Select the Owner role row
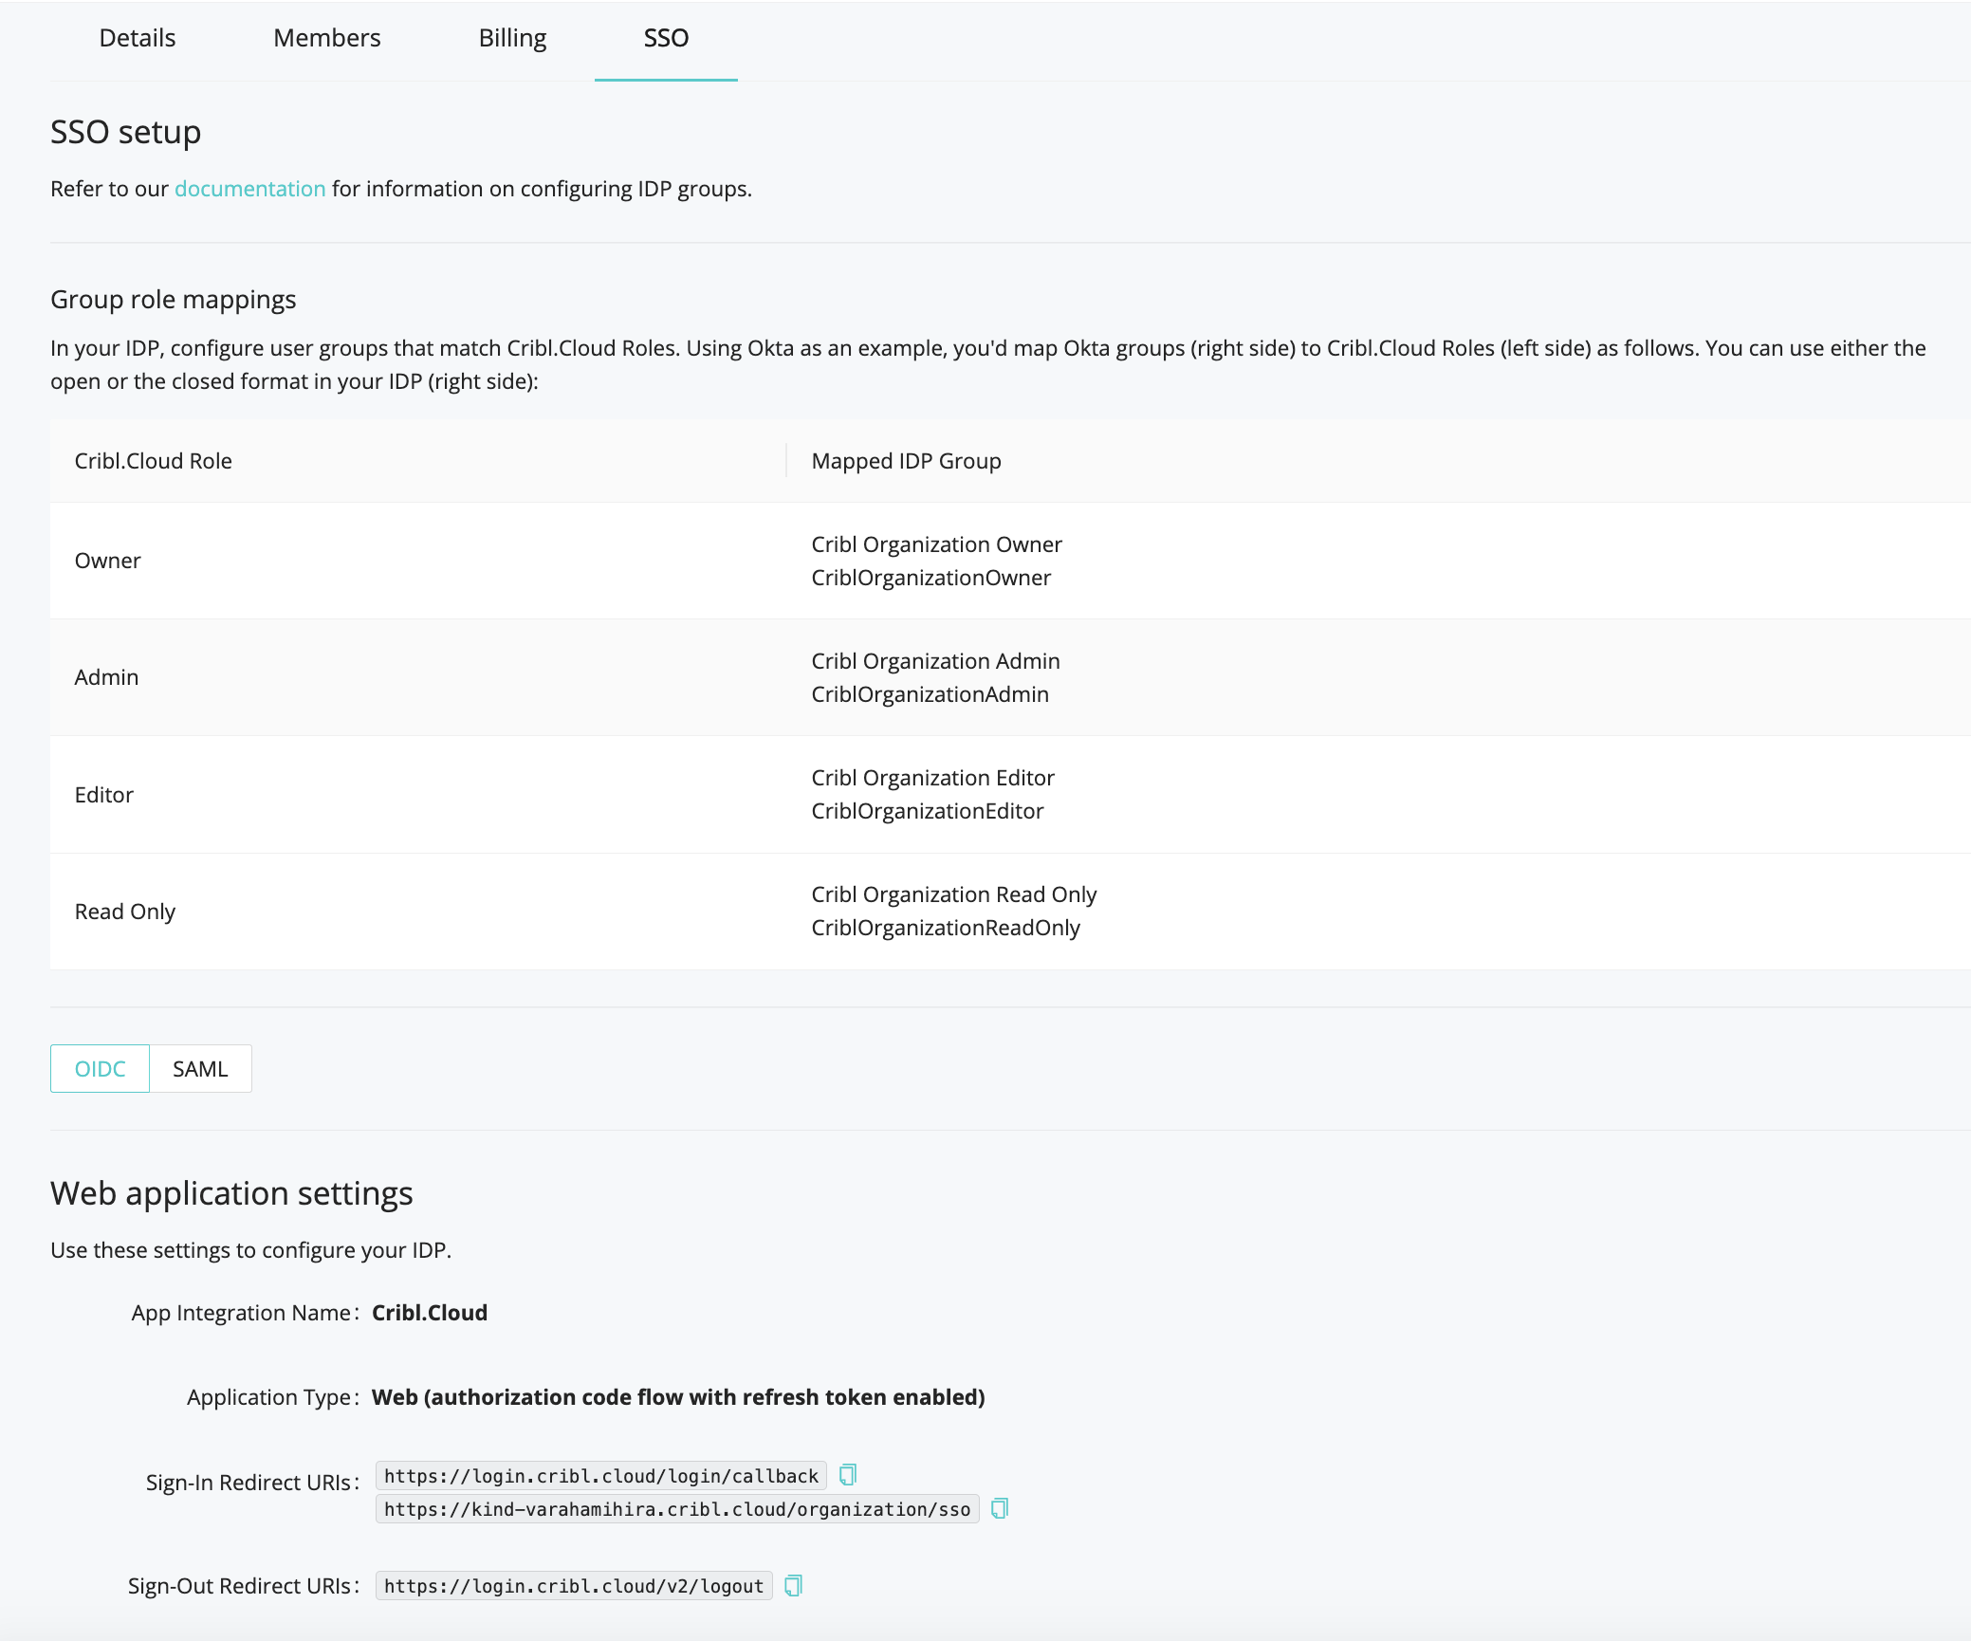1971x1641 pixels. (107, 561)
